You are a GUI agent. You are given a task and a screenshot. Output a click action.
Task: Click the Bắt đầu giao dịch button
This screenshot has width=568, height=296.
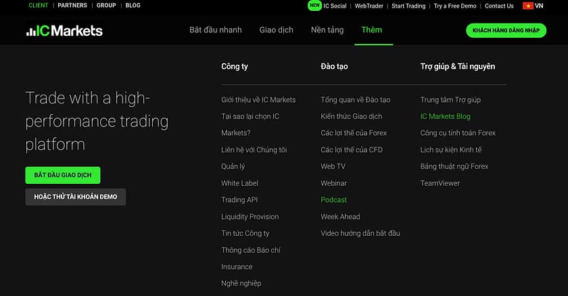[63, 175]
